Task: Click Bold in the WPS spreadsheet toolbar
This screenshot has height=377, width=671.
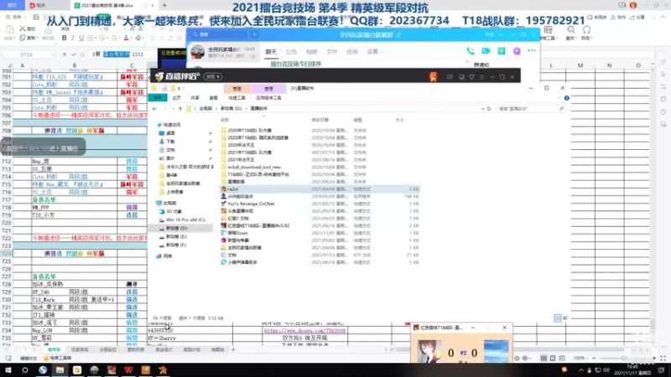Action: click(x=65, y=38)
